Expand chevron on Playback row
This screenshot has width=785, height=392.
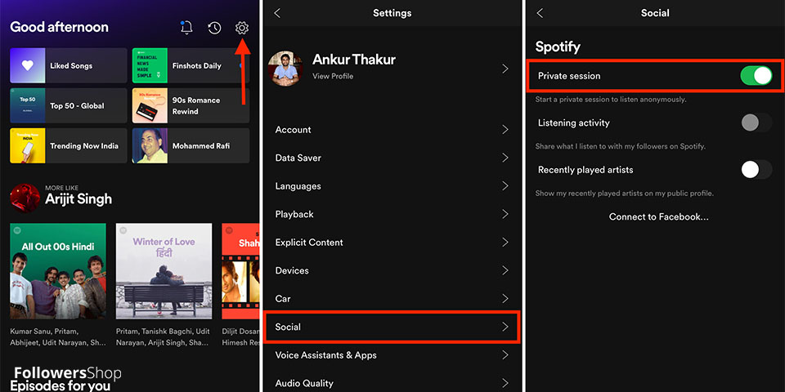tap(505, 214)
